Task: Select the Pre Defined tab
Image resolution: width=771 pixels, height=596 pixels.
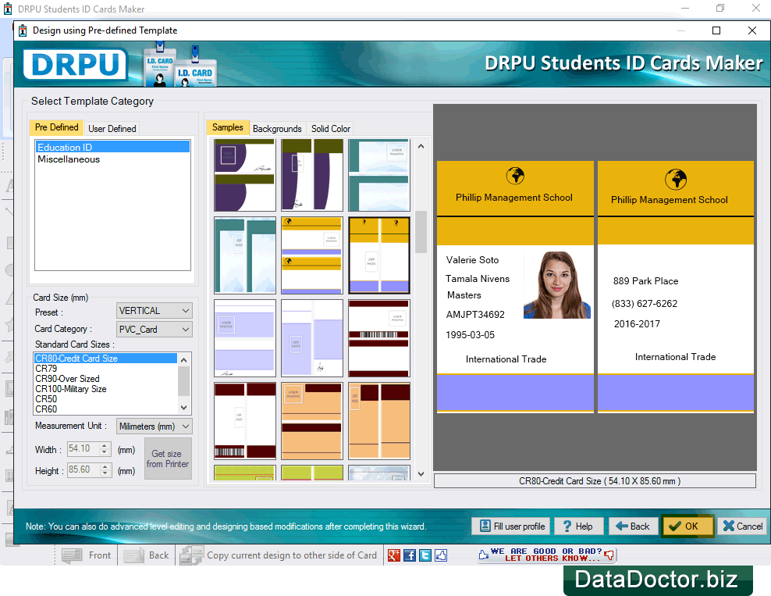Action: (56, 127)
